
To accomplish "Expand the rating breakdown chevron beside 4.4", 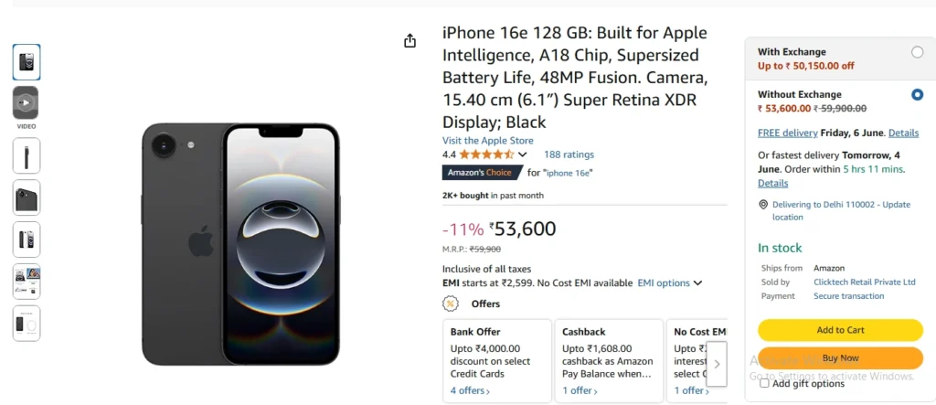I will [522, 155].
